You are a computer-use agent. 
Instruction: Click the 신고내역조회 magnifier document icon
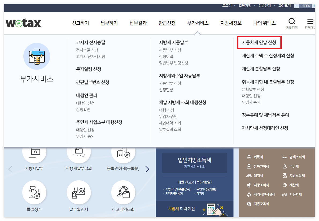point(123,192)
